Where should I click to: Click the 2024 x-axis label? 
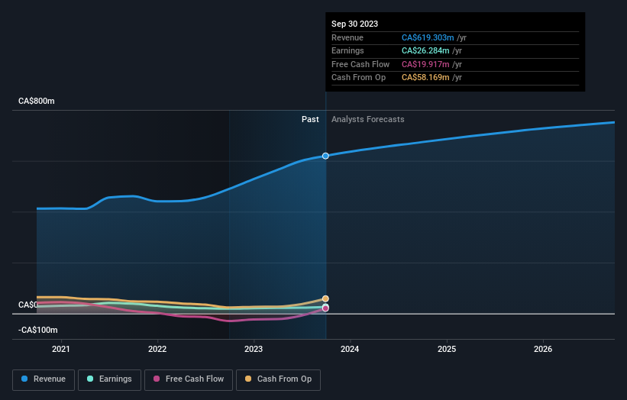(350, 349)
